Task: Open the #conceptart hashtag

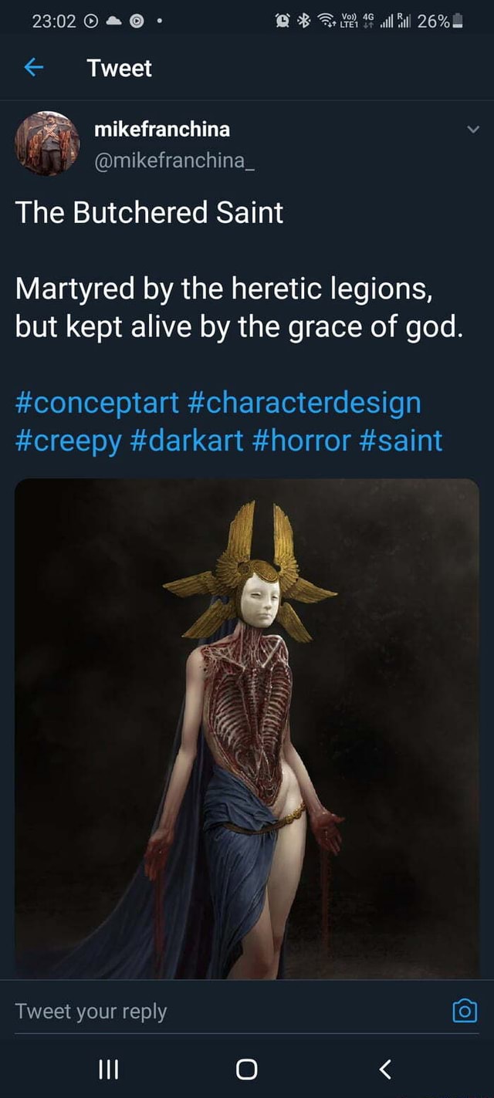Action: click(x=96, y=402)
